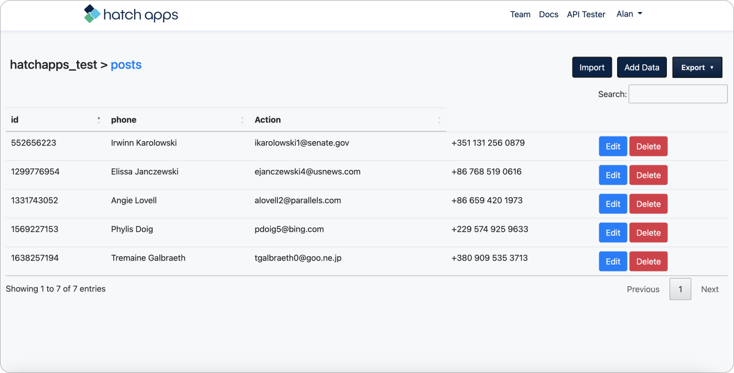
Task: Go to Next page of entries
Action: [x=709, y=289]
